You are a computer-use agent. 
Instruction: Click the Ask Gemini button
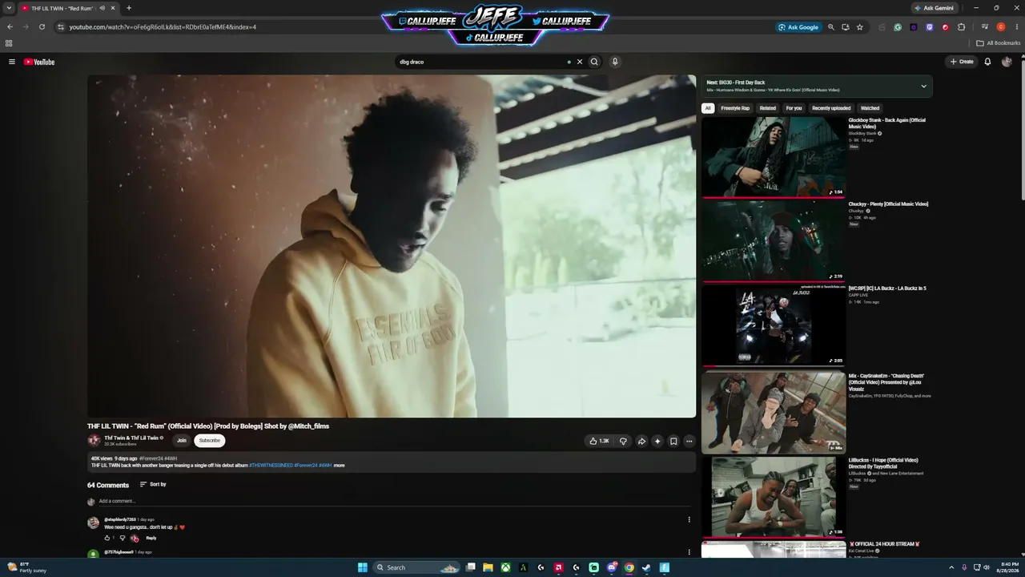tap(934, 8)
